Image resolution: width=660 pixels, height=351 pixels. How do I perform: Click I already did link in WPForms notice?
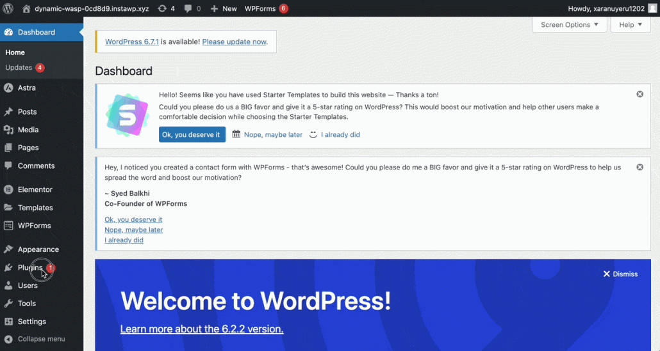pos(124,240)
